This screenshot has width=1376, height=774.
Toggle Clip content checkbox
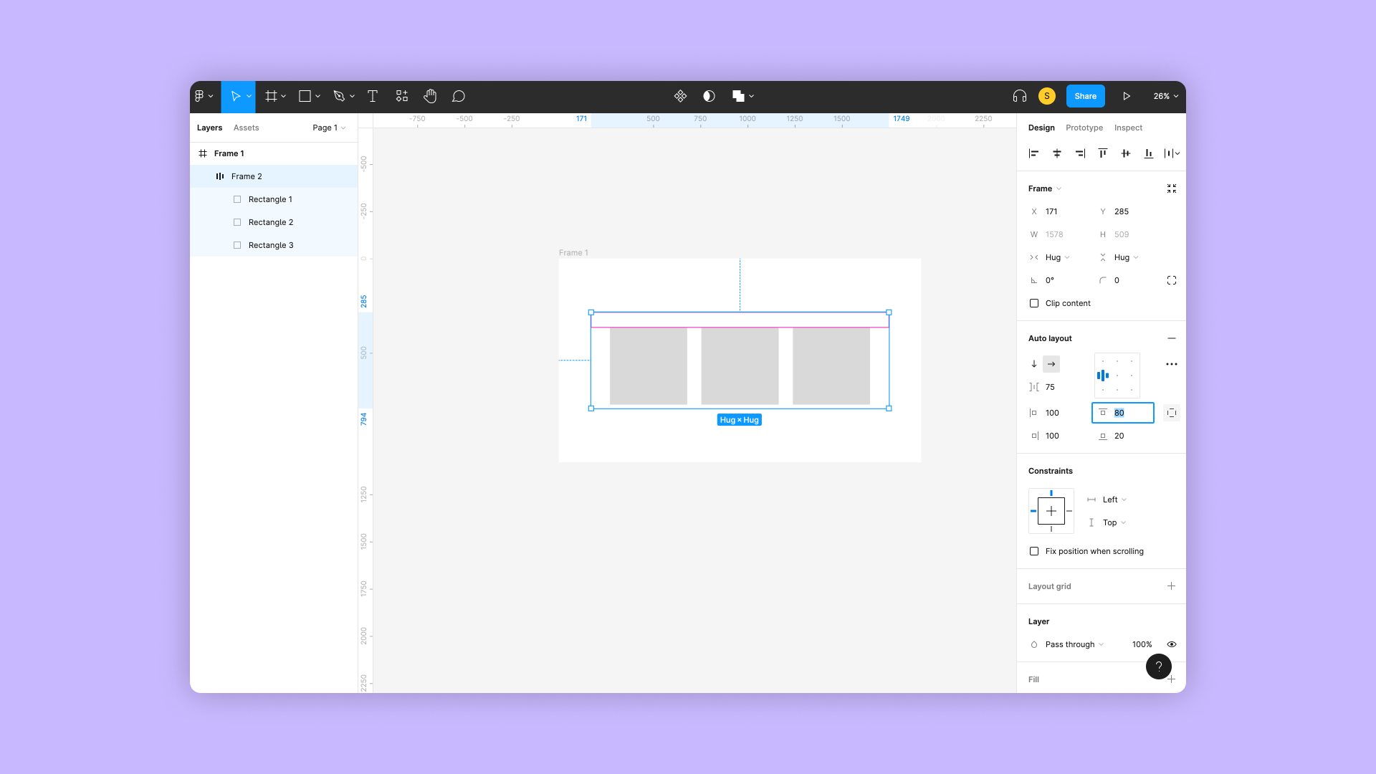(x=1034, y=302)
